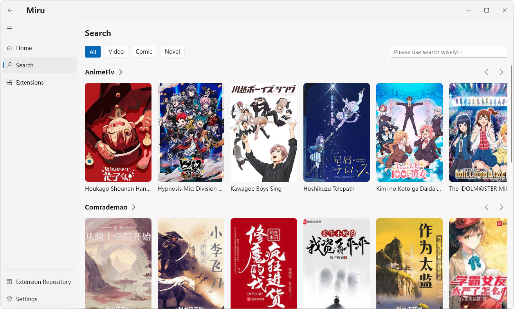This screenshot has height=309, width=514.
Task: Open the red 修魔的我 novel cover
Action: (264, 263)
